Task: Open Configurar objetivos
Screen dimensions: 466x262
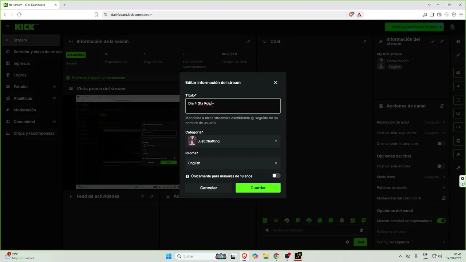Action: coord(411,242)
